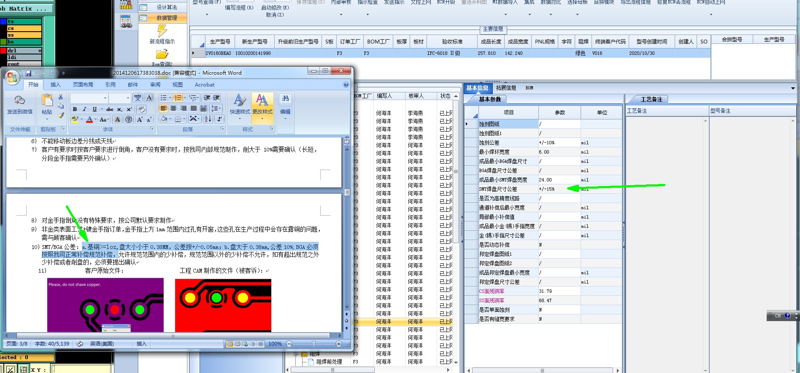
Task: Toggle Print Layout view in status bar
Action: pyautogui.click(x=230, y=344)
